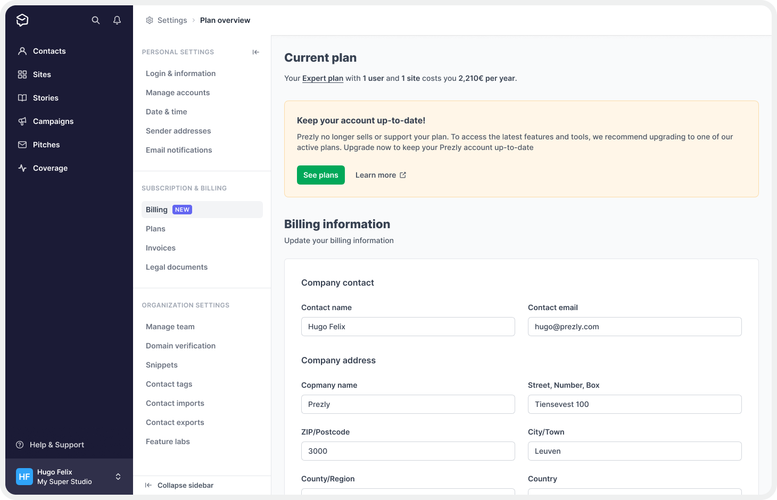Click the Plan overview breadcrumb text

point(225,20)
